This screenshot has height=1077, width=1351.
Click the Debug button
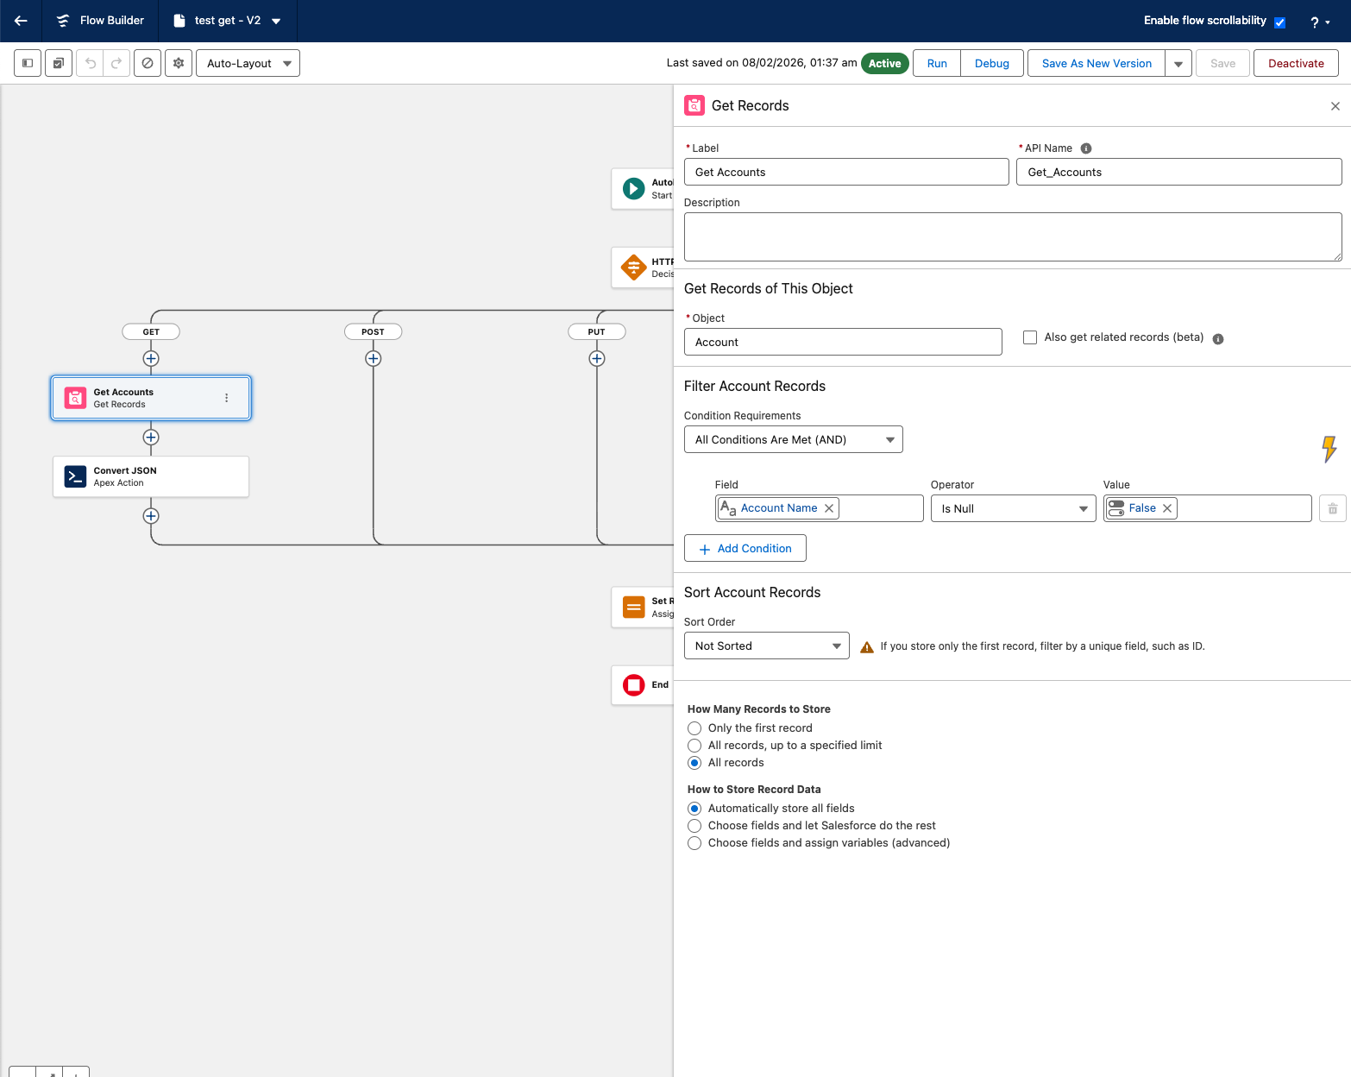[x=992, y=63]
